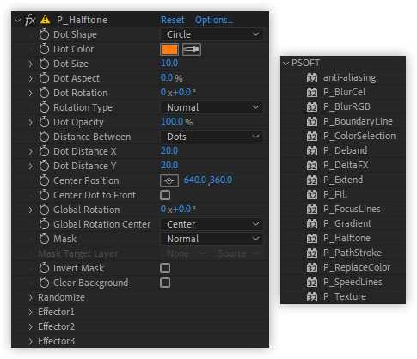Toggle the Dot Distance Y stopwatch
Viewport: 417px width, 359px height.
tap(44, 166)
